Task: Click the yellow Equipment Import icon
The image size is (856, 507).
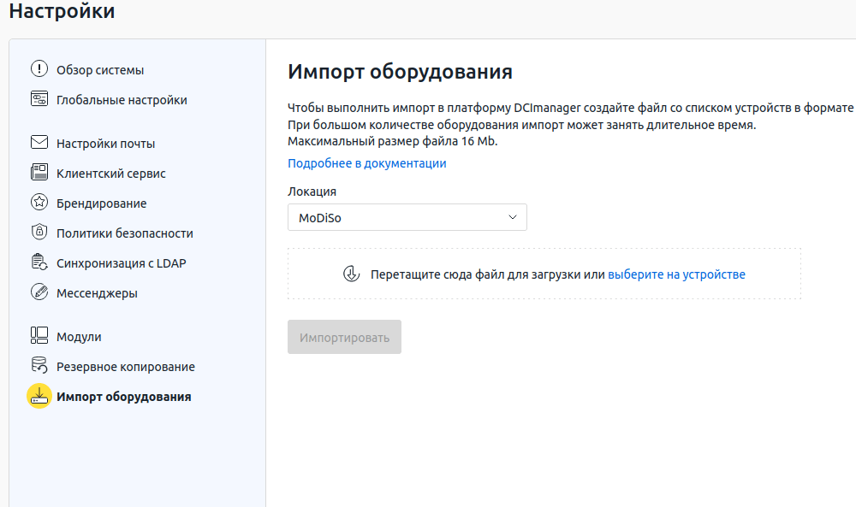Action: pyautogui.click(x=39, y=396)
